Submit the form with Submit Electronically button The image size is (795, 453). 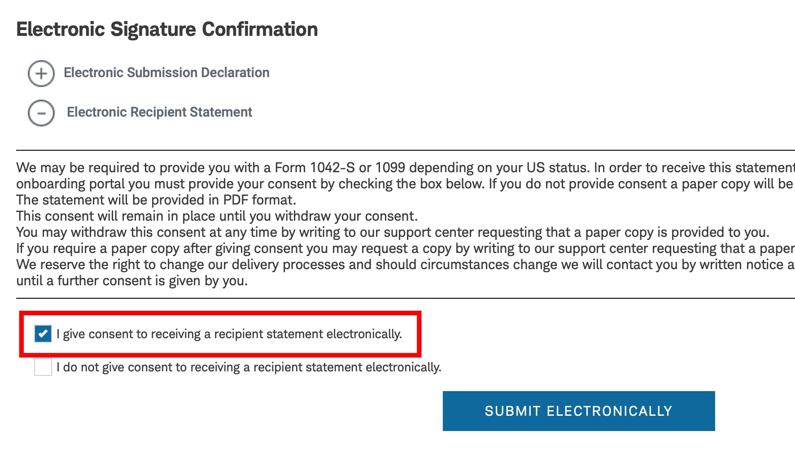click(579, 411)
